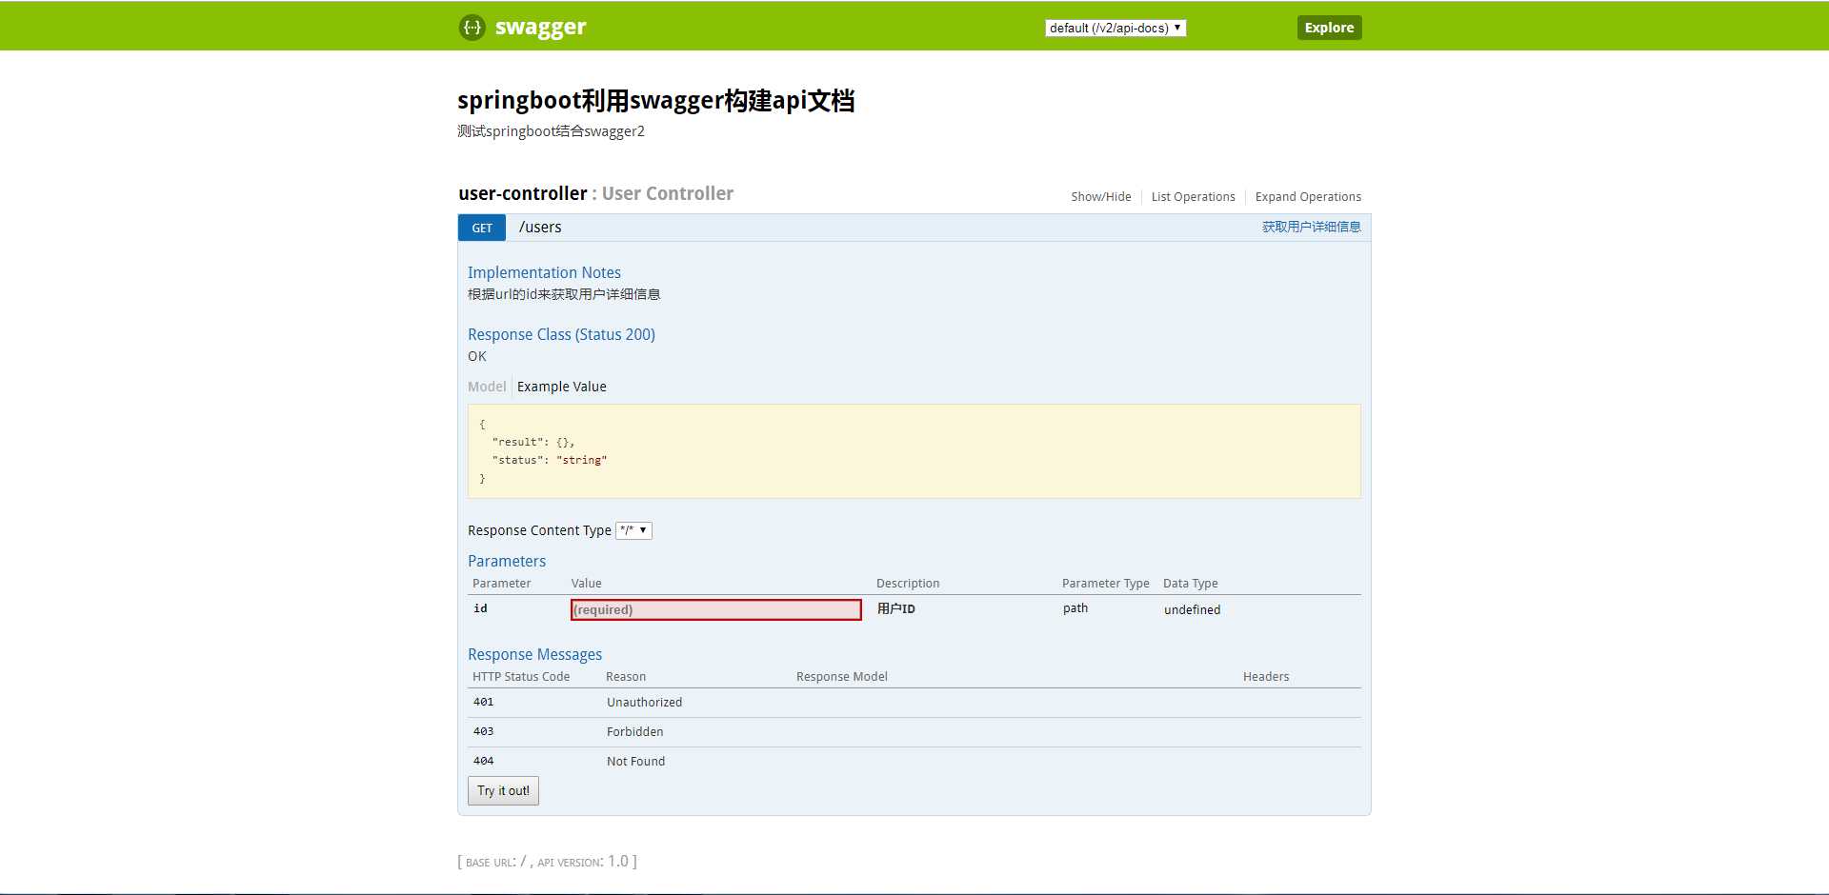Select the Unauthorized reason text
This screenshot has height=895, width=1829.
[x=644, y=703]
